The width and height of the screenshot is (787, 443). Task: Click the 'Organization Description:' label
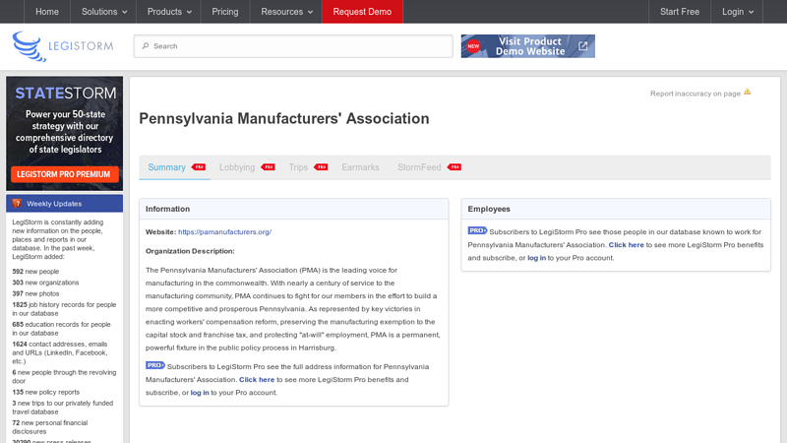pyautogui.click(x=190, y=251)
